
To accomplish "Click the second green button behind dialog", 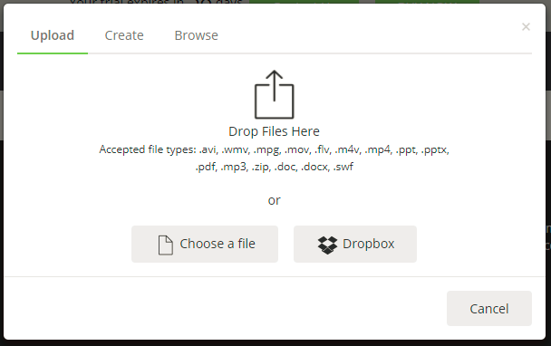I will [x=427, y=2].
